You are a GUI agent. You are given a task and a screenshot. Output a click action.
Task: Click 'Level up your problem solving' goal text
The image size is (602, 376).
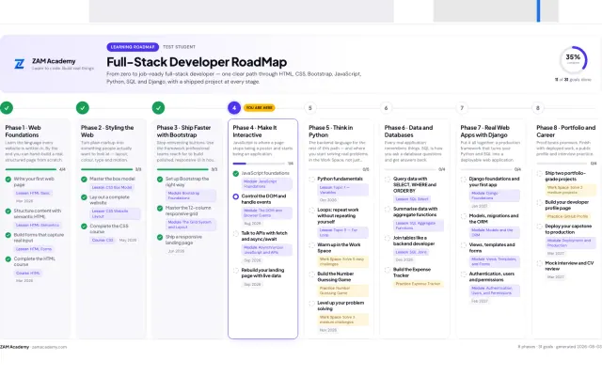click(x=341, y=305)
